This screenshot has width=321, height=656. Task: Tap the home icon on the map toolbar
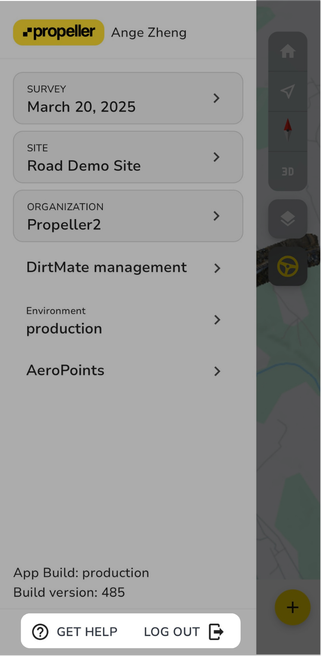288,52
